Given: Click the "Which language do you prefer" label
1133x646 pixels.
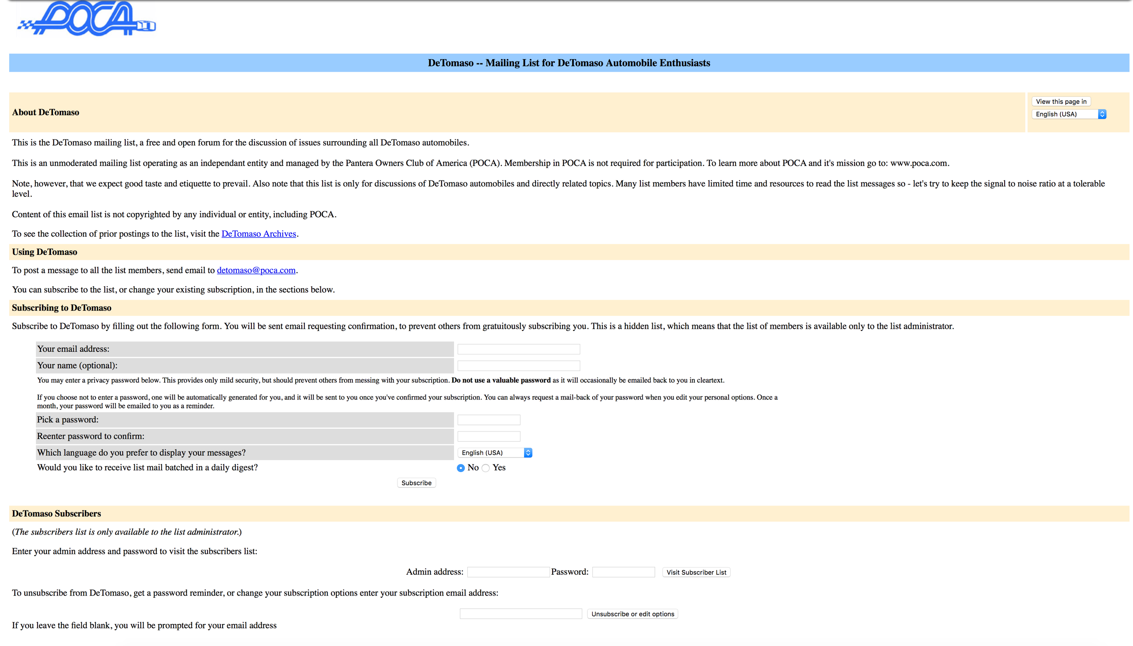Looking at the screenshot, I should [x=141, y=453].
